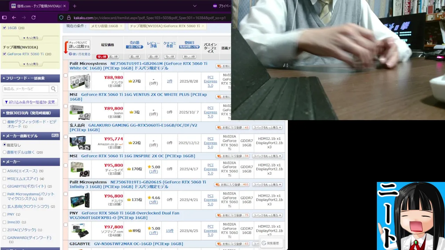
Task: Open 15件 クチコミ link for PNY card
Action: pyautogui.click(x=170, y=231)
